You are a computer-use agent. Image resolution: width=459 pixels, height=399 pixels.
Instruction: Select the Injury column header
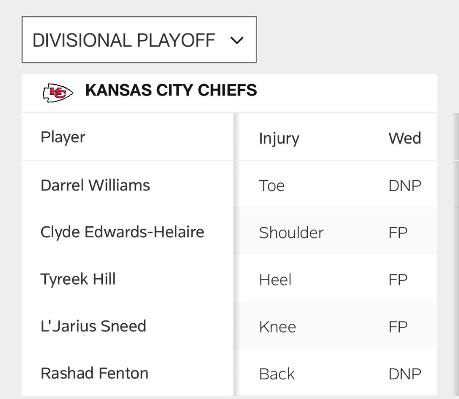click(279, 138)
